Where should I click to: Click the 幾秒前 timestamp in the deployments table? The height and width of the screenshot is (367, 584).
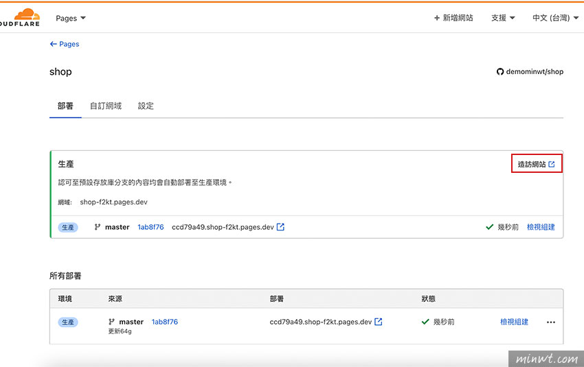pos(444,322)
